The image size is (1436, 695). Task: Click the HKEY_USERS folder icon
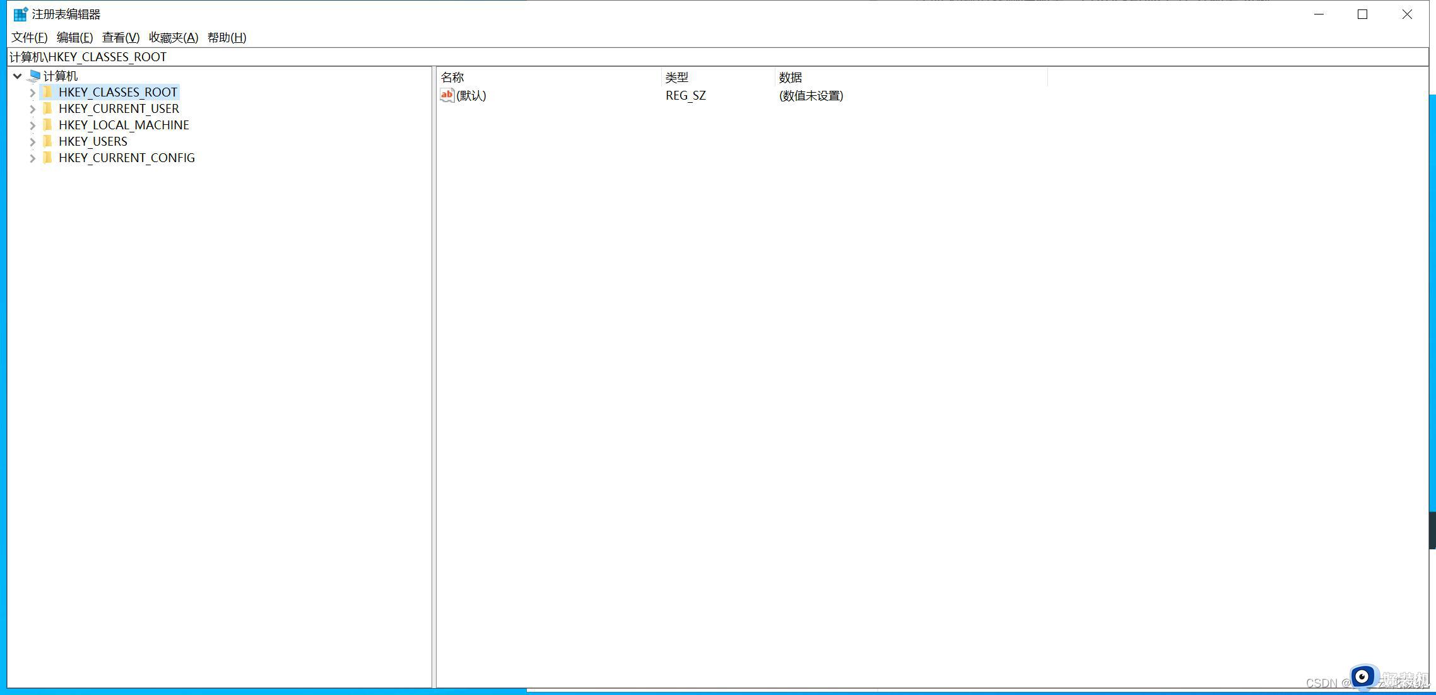[x=48, y=141]
